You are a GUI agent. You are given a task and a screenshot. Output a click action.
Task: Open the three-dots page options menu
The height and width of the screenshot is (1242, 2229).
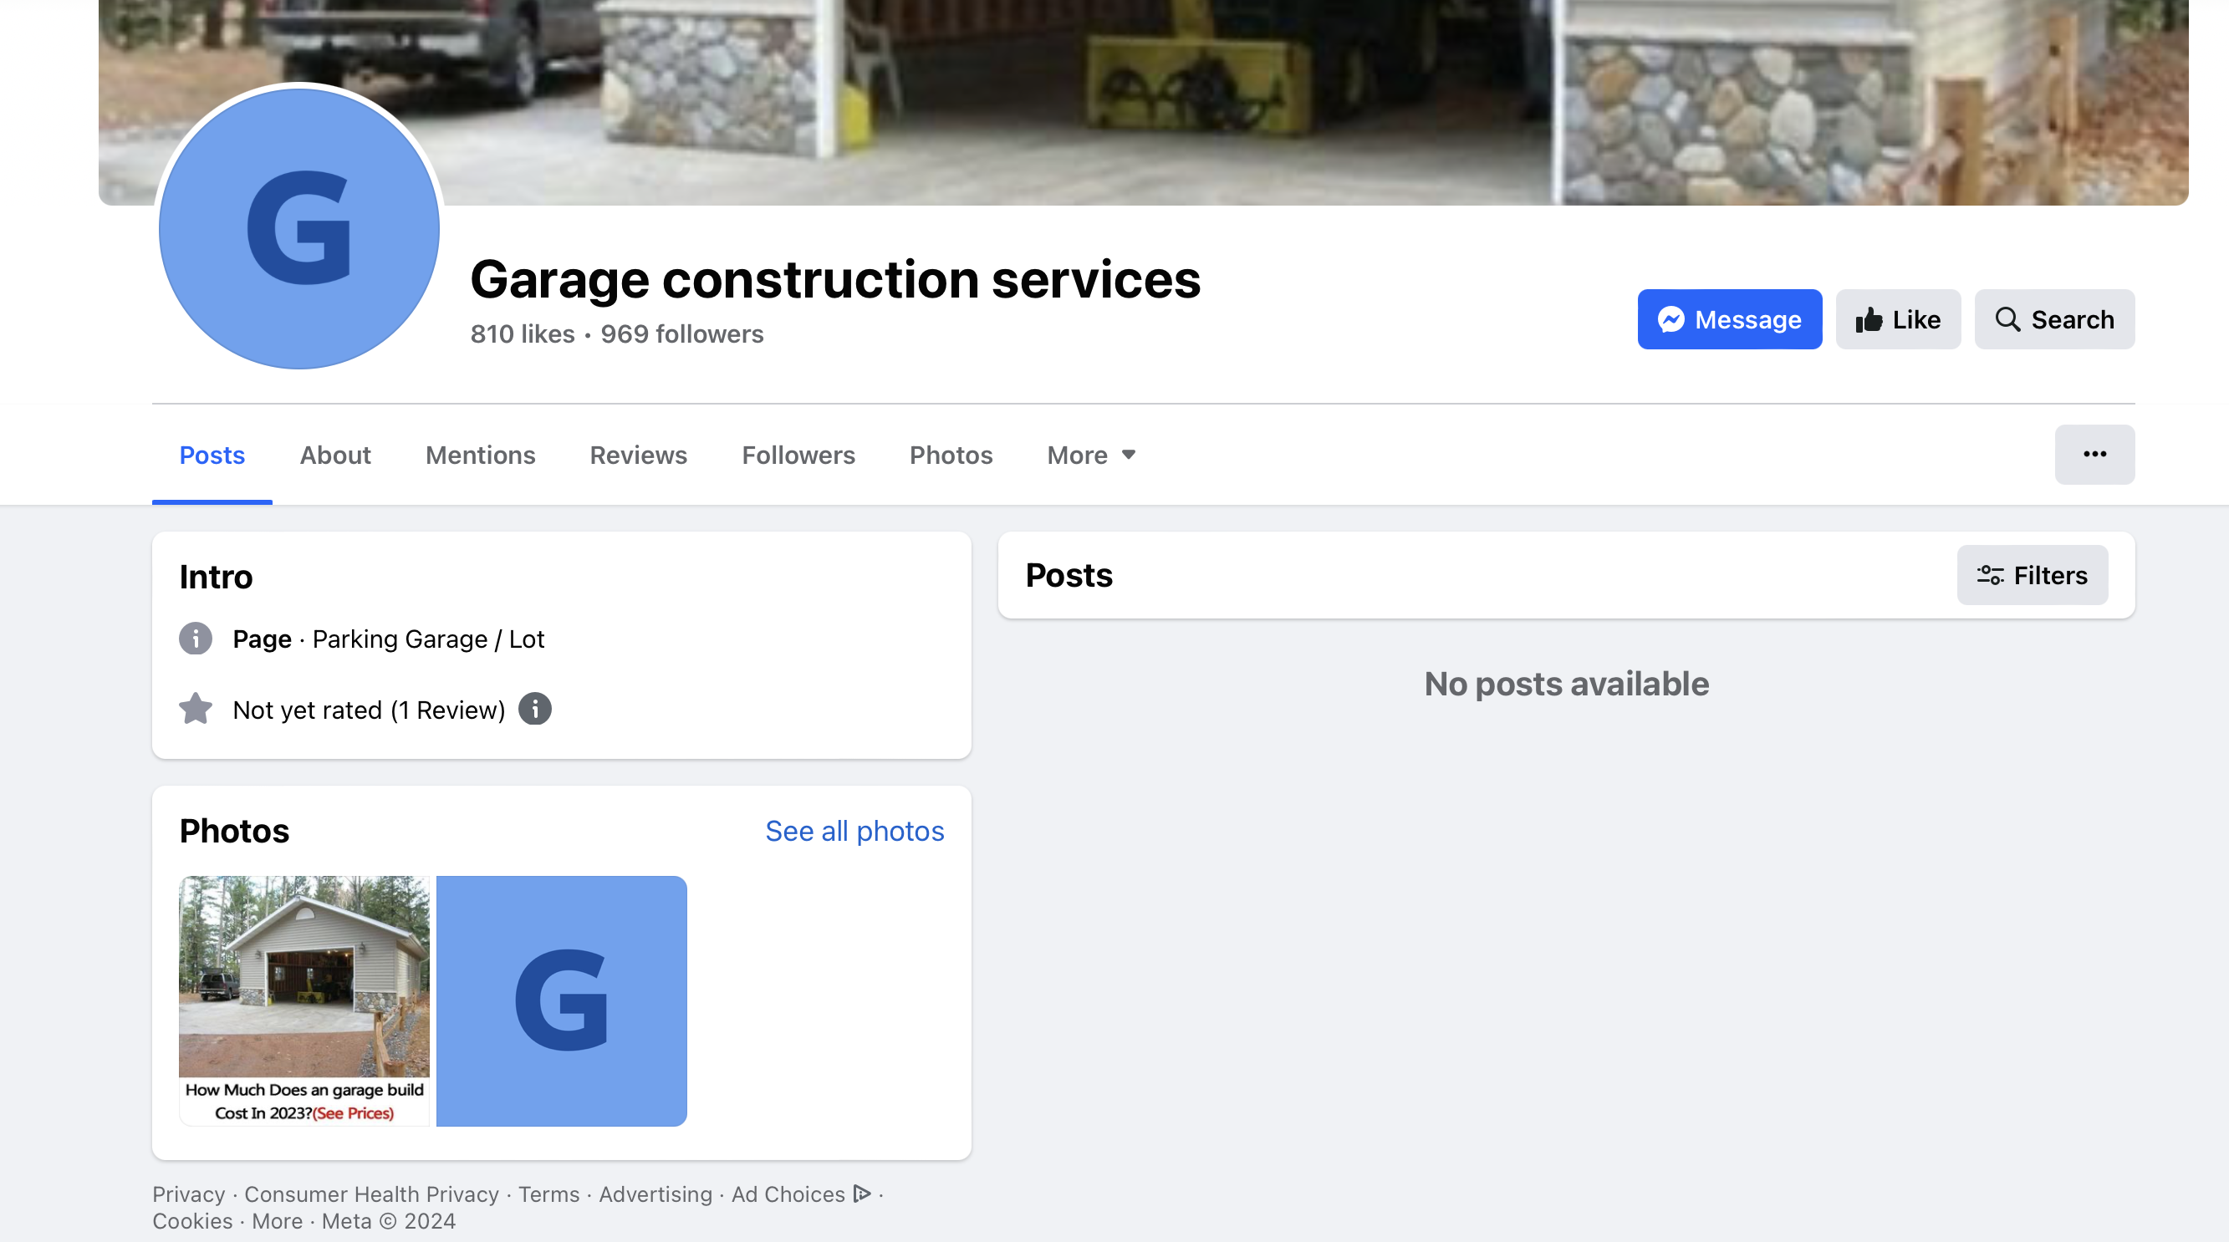pyautogui.click(x=2094, y=454)
